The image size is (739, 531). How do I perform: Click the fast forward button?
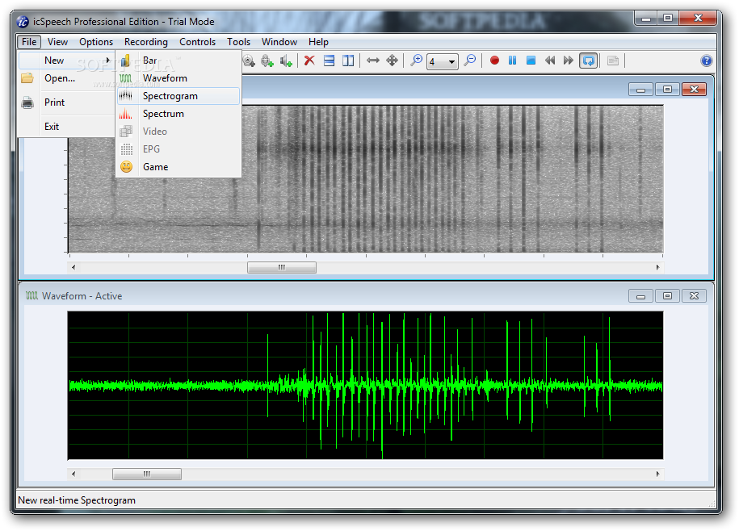[x=569, y=61]
